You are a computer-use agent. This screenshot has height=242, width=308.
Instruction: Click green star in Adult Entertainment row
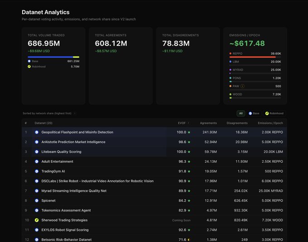click(189, 161)
